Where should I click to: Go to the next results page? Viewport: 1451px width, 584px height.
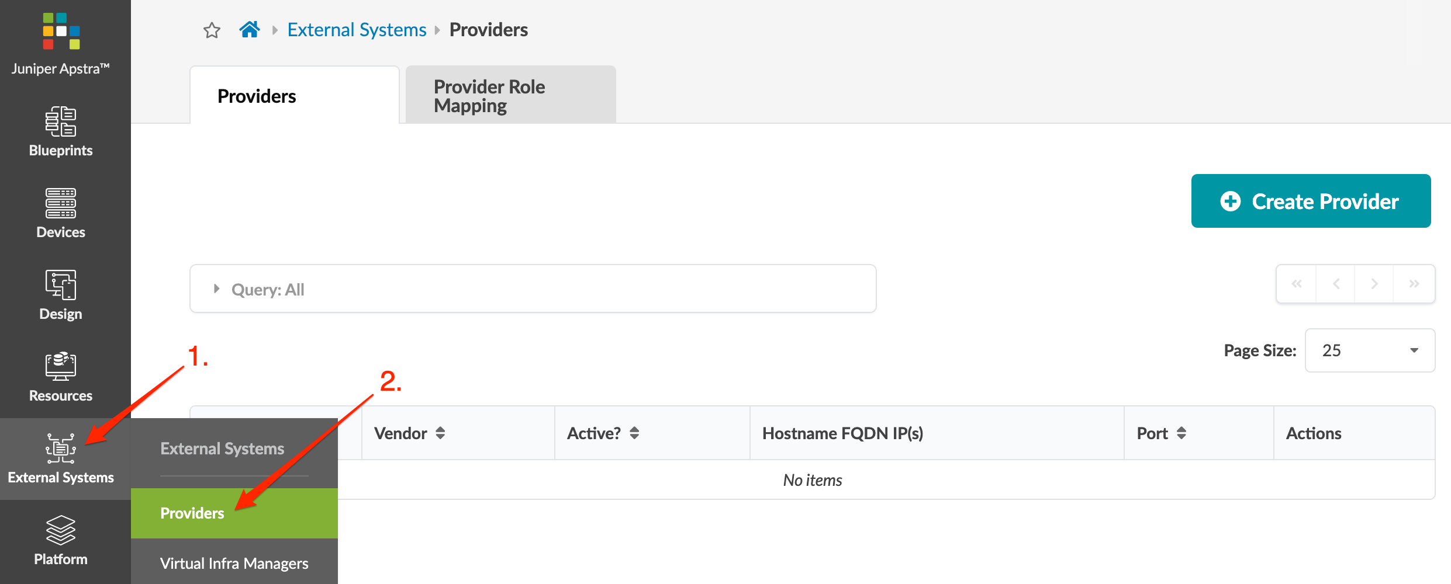point(1374,284)
